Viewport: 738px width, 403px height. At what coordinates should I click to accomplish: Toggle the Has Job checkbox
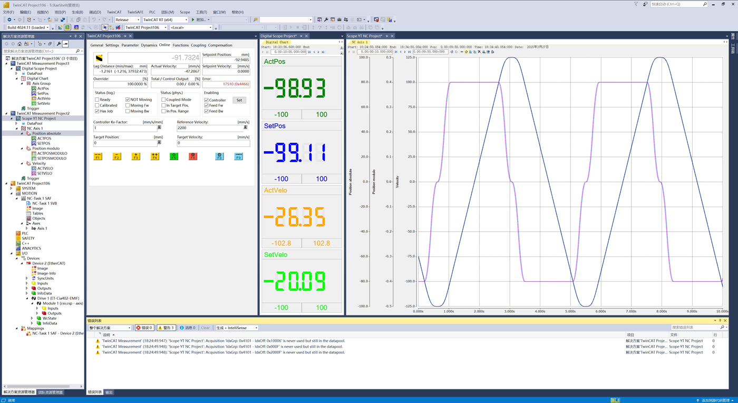97,111
